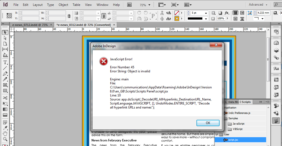Enable Wrap Around Bounding Box
The image size is (282, 146).
click(x=242, y=13)
